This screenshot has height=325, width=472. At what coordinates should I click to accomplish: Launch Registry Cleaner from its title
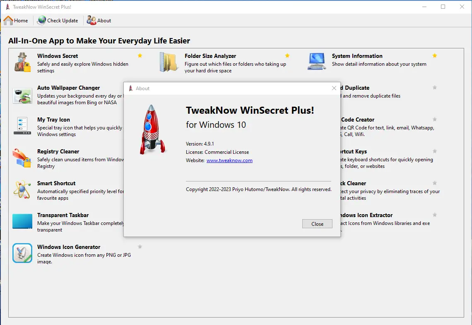coord(58,151)
